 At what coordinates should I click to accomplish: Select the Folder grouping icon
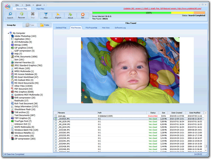coord(42,25)
